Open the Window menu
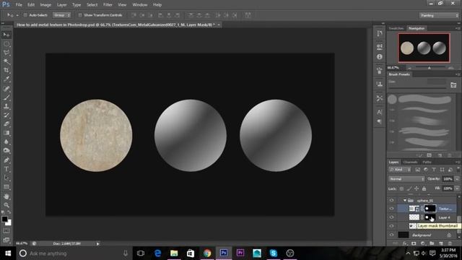This screenshot has width=462, height=260. [x=139, y=5]
